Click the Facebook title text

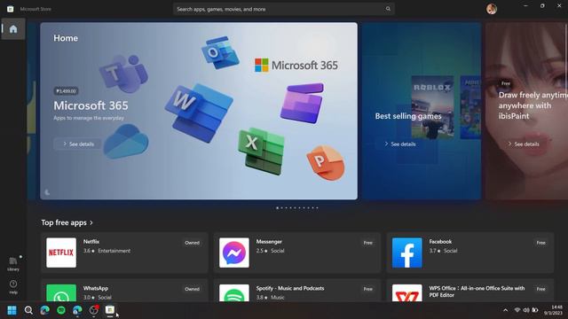[x=440, y=242]
